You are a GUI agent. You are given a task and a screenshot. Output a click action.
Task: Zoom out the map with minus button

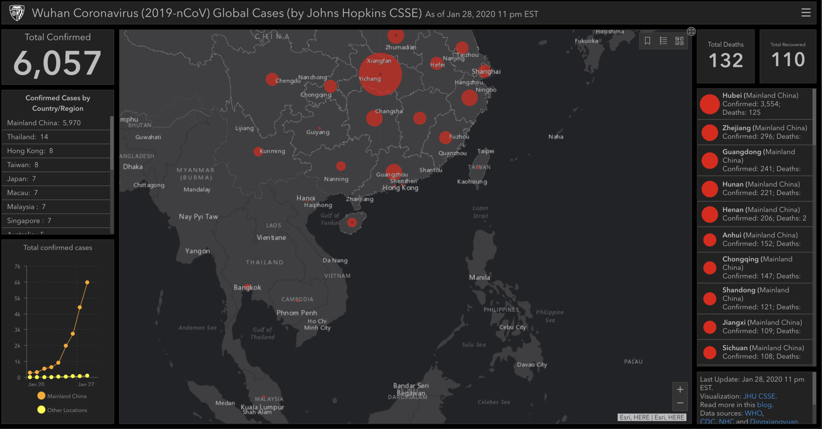click(x=680, y=403)
